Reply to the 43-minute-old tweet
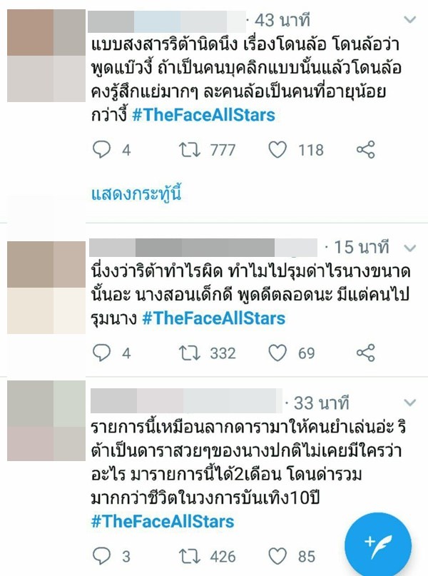The height and width of the screenshot is (576, 428). click(101, 149)
